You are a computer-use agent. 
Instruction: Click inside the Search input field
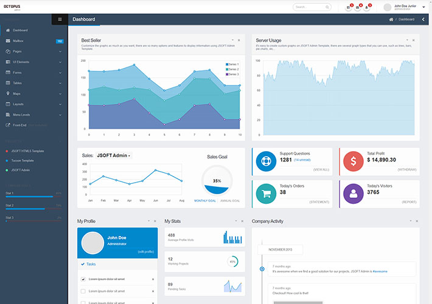(308, 7)
